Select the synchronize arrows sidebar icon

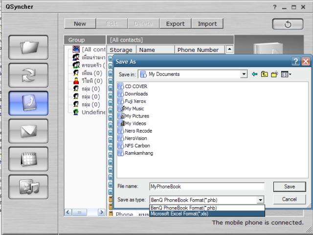point(28,75)
